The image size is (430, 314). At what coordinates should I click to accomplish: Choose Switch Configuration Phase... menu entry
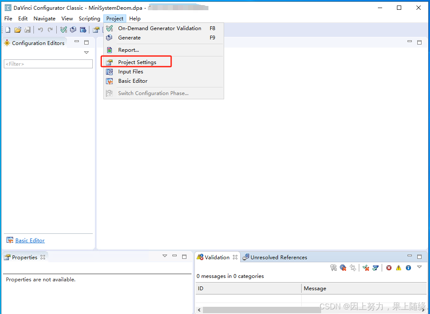coord(164,93)
